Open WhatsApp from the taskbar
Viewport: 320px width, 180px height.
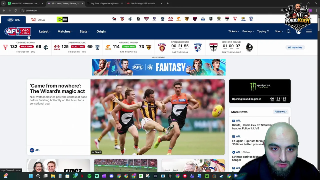tap(75, 176)
